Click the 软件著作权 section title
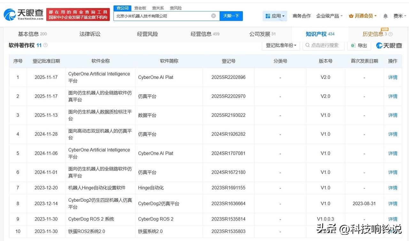This screenshot has width=409, height=241. coord(21,45)
